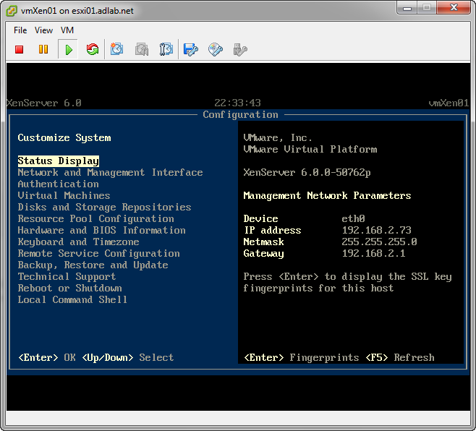Connect CD/DVD device via disc-wrench icon
Image resolution: width=476 pixels, height=431 pixels.
[216, 49]
